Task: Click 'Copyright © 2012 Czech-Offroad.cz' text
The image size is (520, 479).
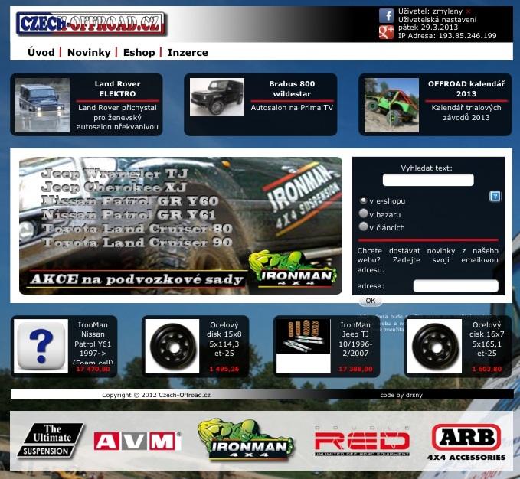Action: [156, 395]
